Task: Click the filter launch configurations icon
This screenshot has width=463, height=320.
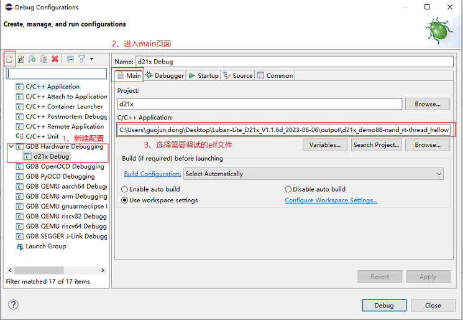Action: (81, 59)
